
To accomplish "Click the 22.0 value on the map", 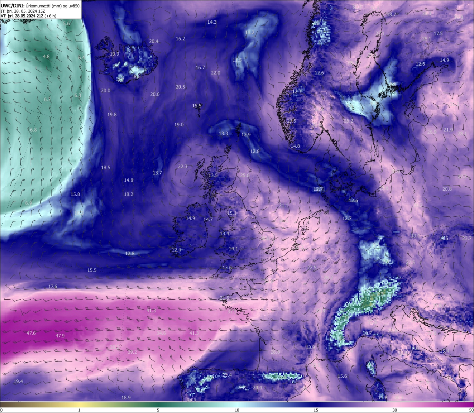I will (x=216, y=73).
